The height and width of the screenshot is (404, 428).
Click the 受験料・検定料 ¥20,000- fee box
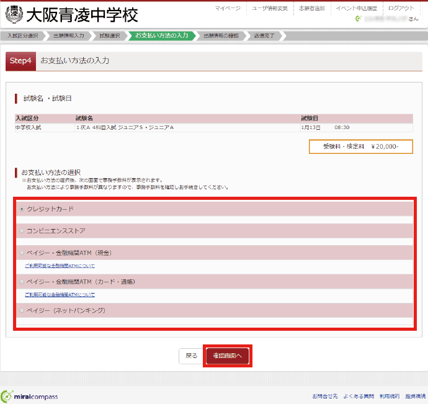[x=361, y=146]
